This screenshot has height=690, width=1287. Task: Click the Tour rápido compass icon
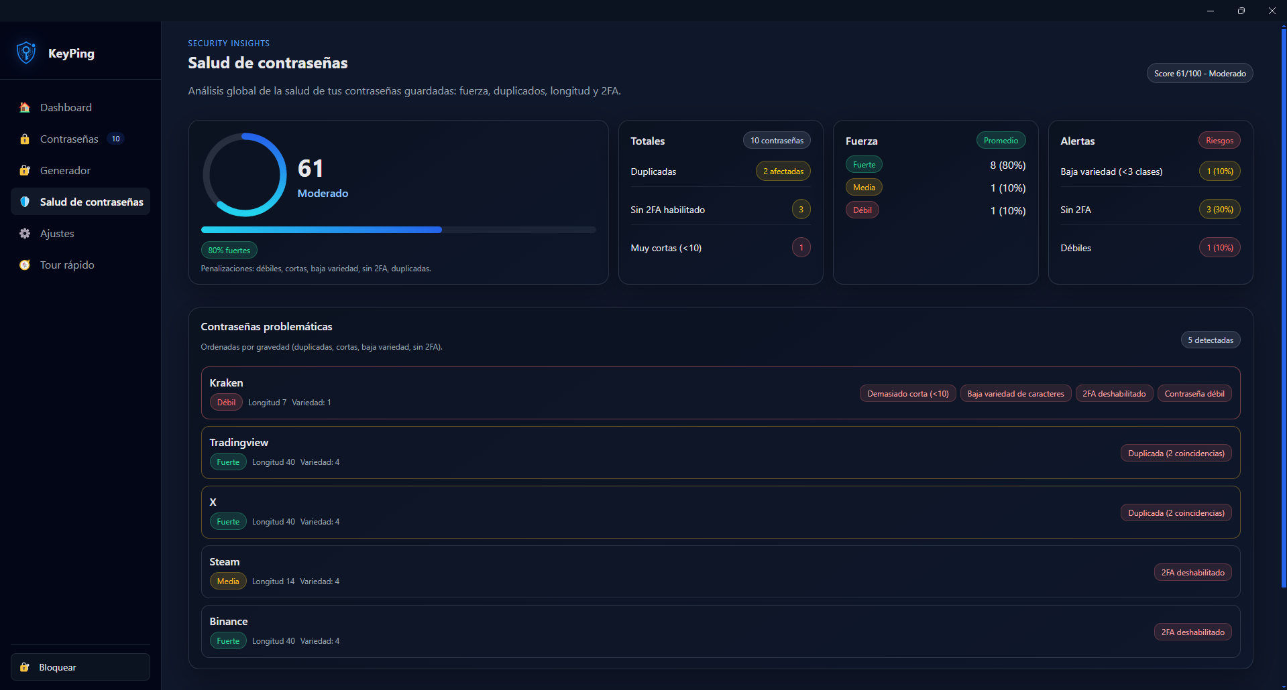point(25,265)
